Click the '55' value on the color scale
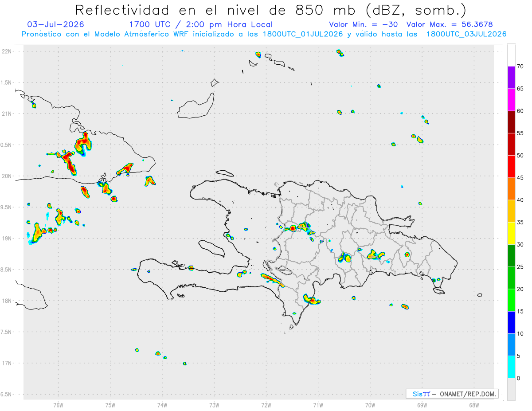 coord(520,133)
